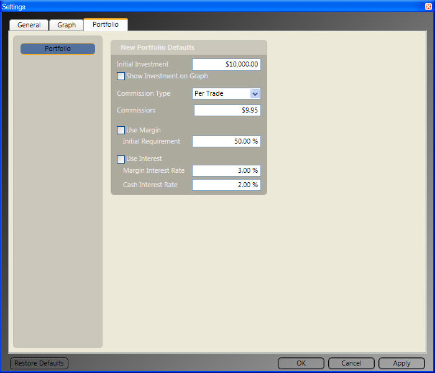This screenshot has height=373, width=435.
Task: Open the Graph settings tab
Action: pyautogui.click(x=66, y=25)
